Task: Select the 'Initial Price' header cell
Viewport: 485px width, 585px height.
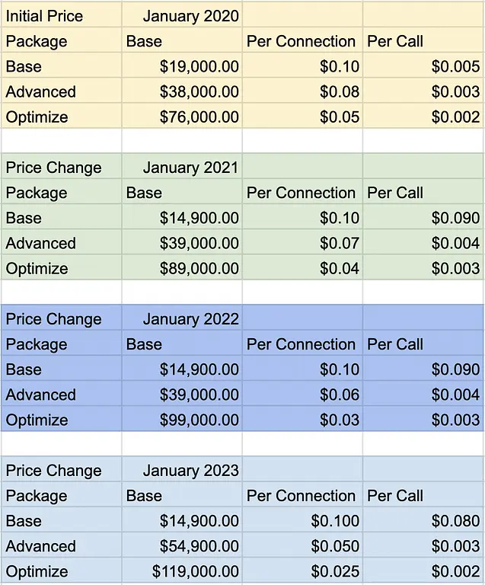Action: click(x=44, y=16)
